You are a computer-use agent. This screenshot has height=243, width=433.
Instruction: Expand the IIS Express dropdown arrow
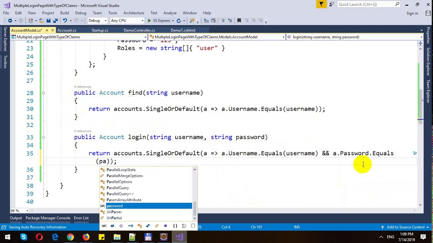coord(173,21)
